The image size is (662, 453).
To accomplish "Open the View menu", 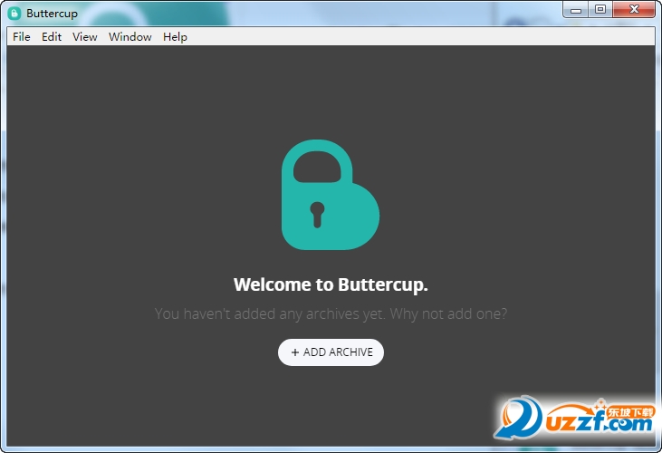I will tap(84, 37).
